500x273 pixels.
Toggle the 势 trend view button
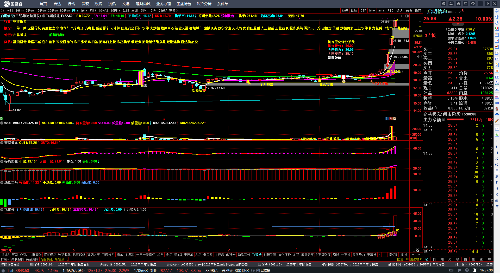pyautogui.click(x=450, y=259)
